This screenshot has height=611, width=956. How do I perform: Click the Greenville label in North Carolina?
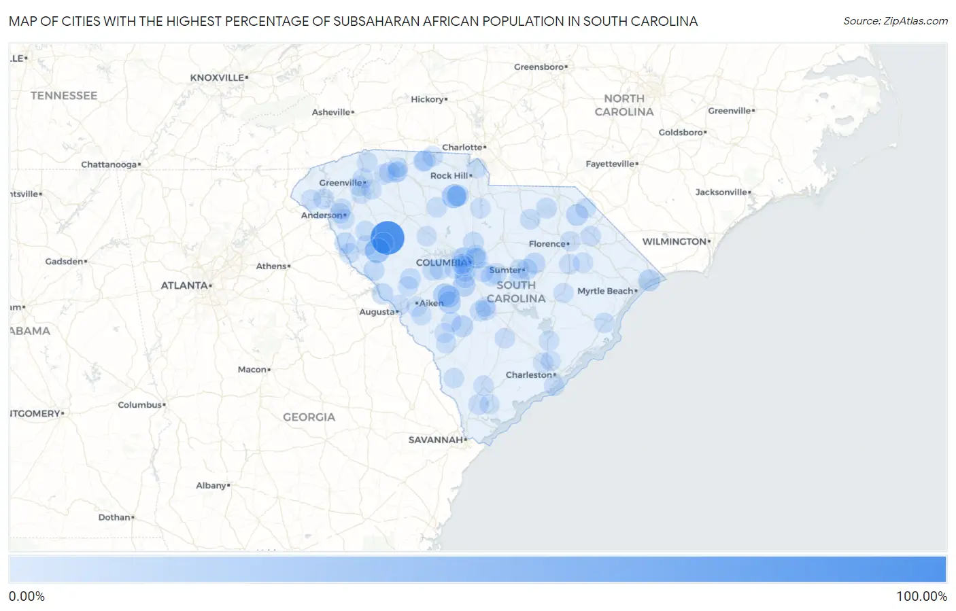(x=731, y=111)
